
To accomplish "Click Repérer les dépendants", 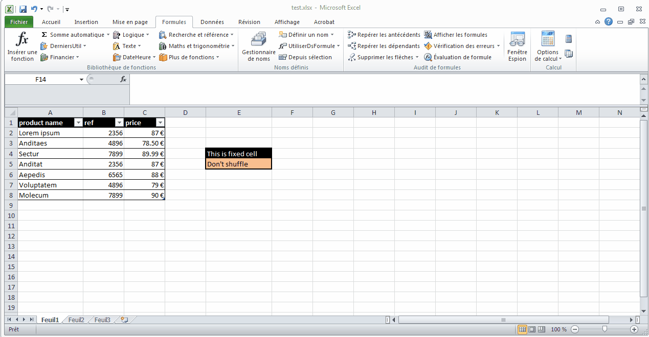I will pos(384,46).
